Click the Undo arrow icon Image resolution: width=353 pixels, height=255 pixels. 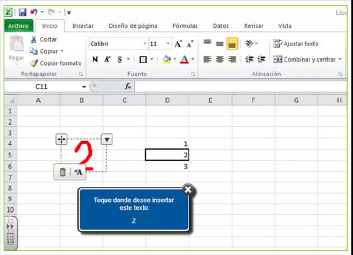click(x=34, y=12)
